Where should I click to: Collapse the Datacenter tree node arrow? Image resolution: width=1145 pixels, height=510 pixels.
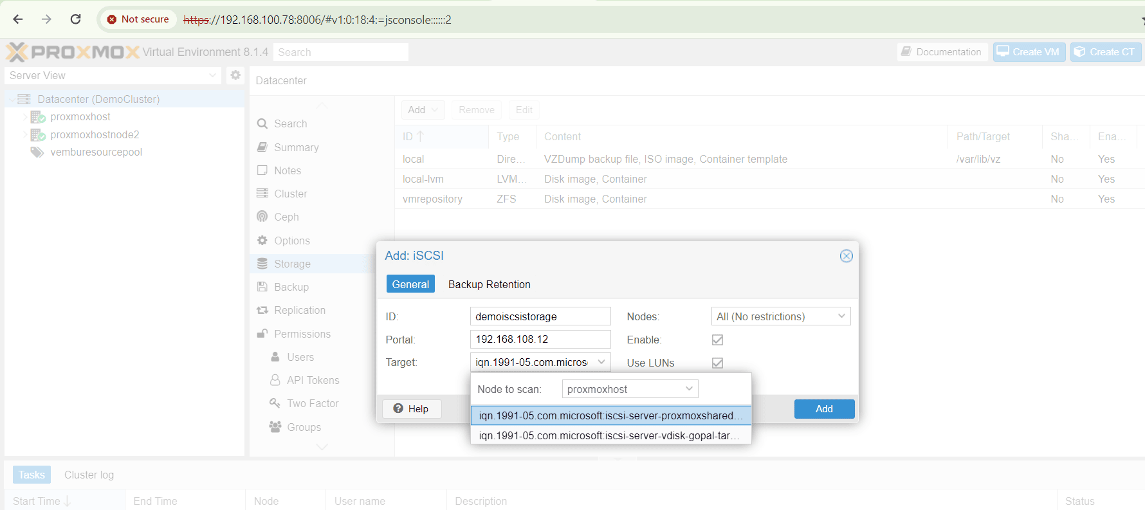pos(12,99)
